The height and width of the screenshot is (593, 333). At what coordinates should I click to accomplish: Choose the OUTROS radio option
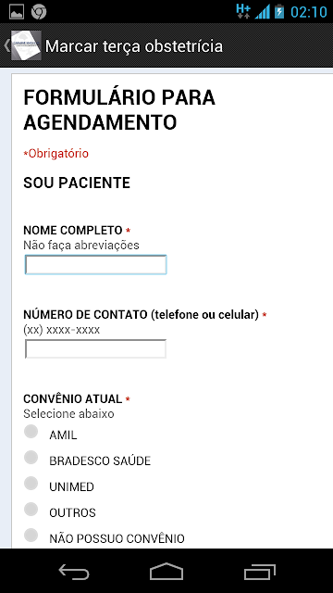[31, 509]
